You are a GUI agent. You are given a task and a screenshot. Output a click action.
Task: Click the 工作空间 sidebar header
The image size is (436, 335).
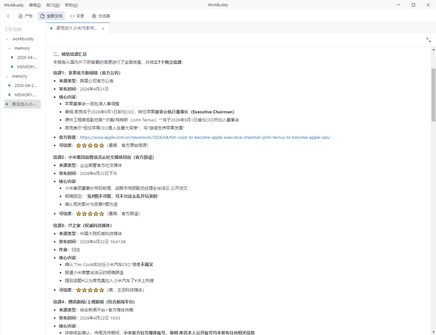tap(13, 29)
